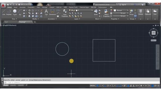Select the Hatch tool in Draw panel
Viewport: 161px width, 91px height.
pos(24,16)
